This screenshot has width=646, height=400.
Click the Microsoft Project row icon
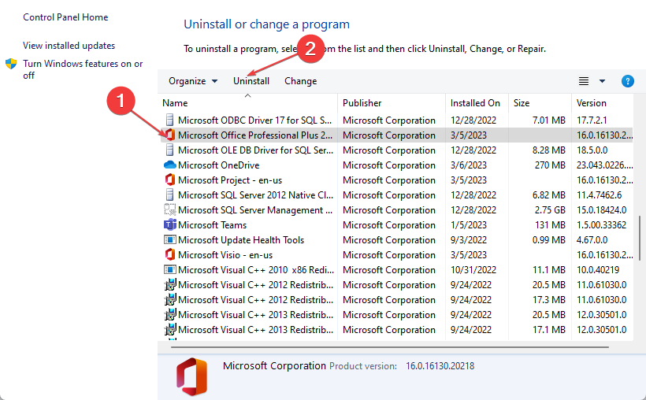[169, 180]
